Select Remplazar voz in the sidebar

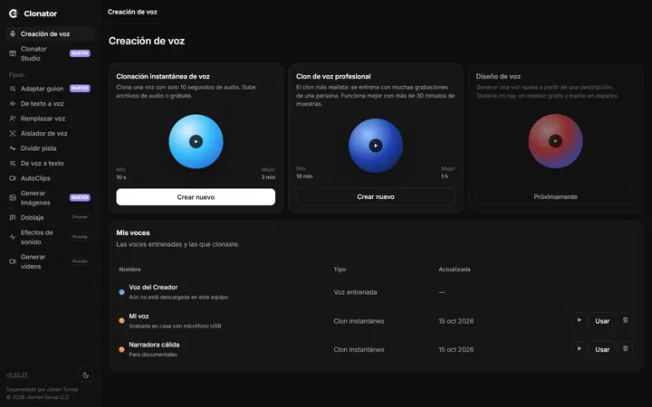coord(50,118)
